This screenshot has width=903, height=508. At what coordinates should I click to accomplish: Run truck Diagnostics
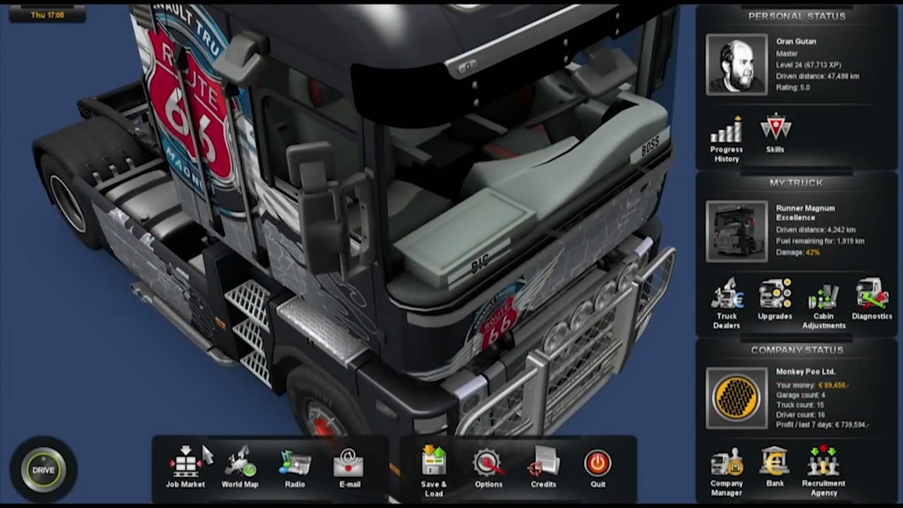click(871, 296)
